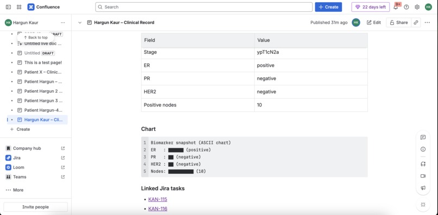Screen dimensions: 438x215
Task: Collapse the sidebar with top-left panel icon
Action: [x=8, y=7]
